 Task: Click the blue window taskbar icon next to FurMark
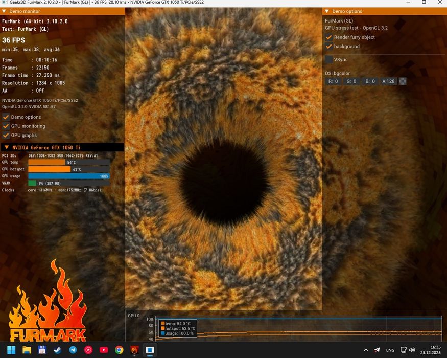150,350
